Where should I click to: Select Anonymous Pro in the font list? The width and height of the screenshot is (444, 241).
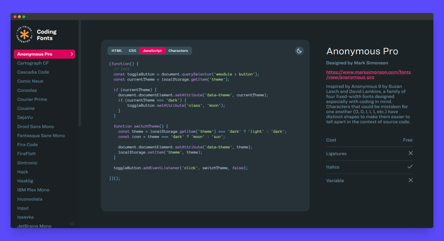(44, 54)
